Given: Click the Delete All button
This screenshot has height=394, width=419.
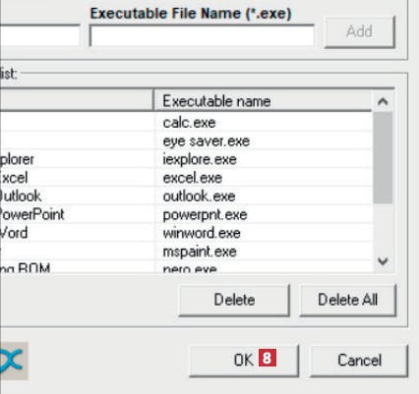Looking at the screenshot, I should click(348, 300).
